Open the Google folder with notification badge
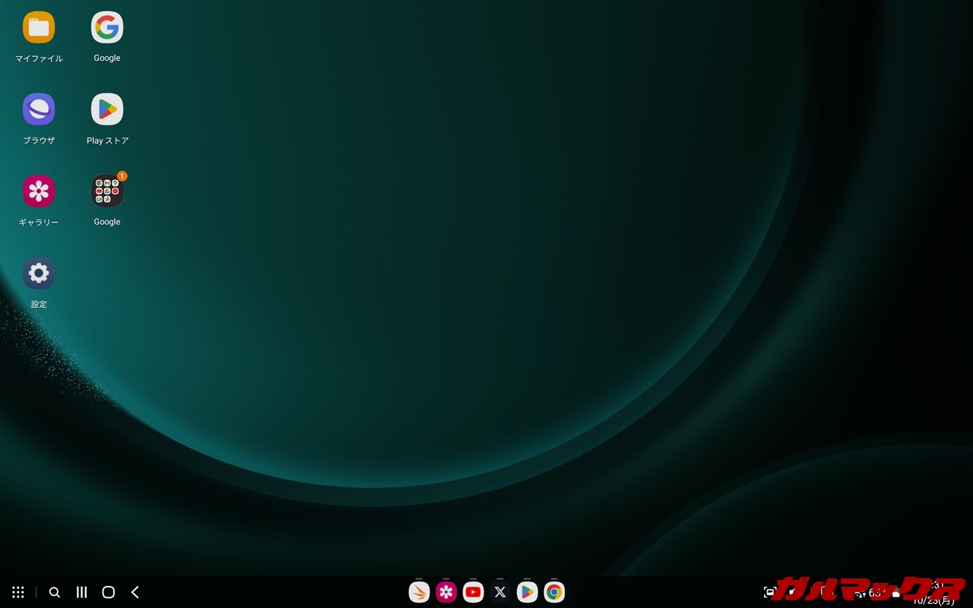This screenshot has height=608, width=973. 107,192
